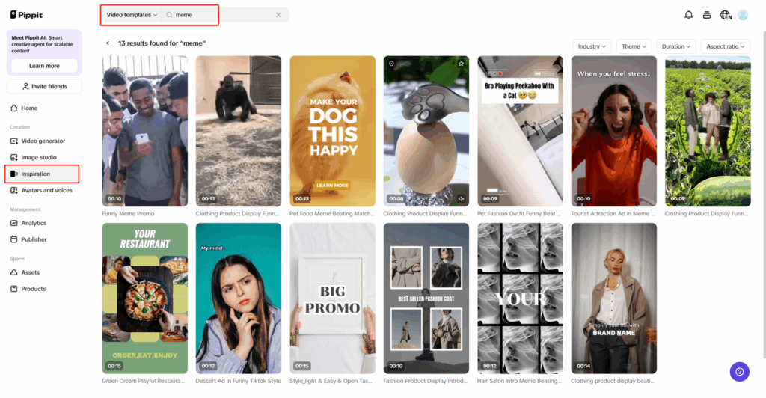The height and width of the screenshot is (398, 766).
Task: Select Inspiration in sidebar
Action: click(x=42, y=174)
